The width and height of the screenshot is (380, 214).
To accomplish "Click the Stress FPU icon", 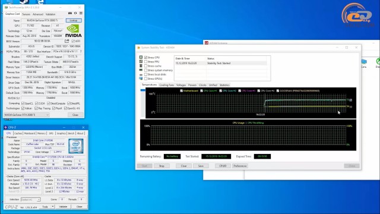I will click(x=141, y=62).
